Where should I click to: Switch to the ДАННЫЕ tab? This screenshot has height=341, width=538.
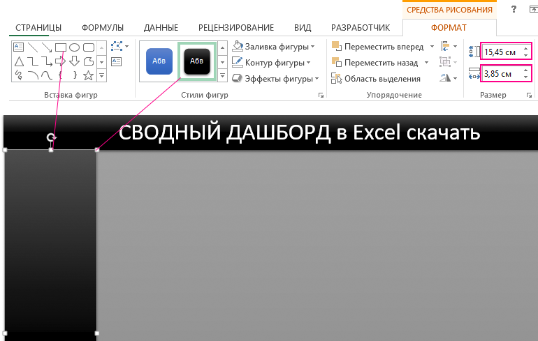click(161, 28)
